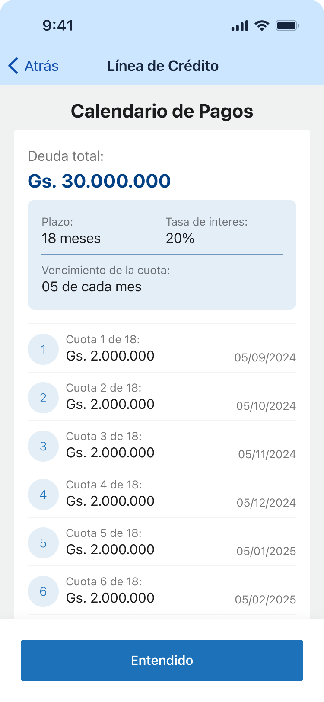Tap the cellular signal bars icon

click(240, 26)
